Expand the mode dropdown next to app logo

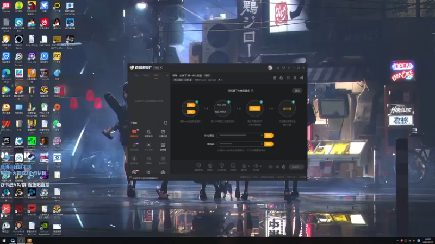point(158,68)
